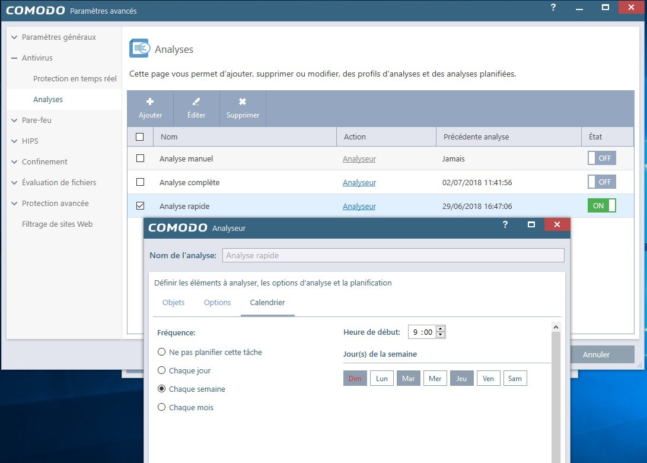Expand the HIPS section
The width and height of the screenshot is (647, 463).
(14, 141)
